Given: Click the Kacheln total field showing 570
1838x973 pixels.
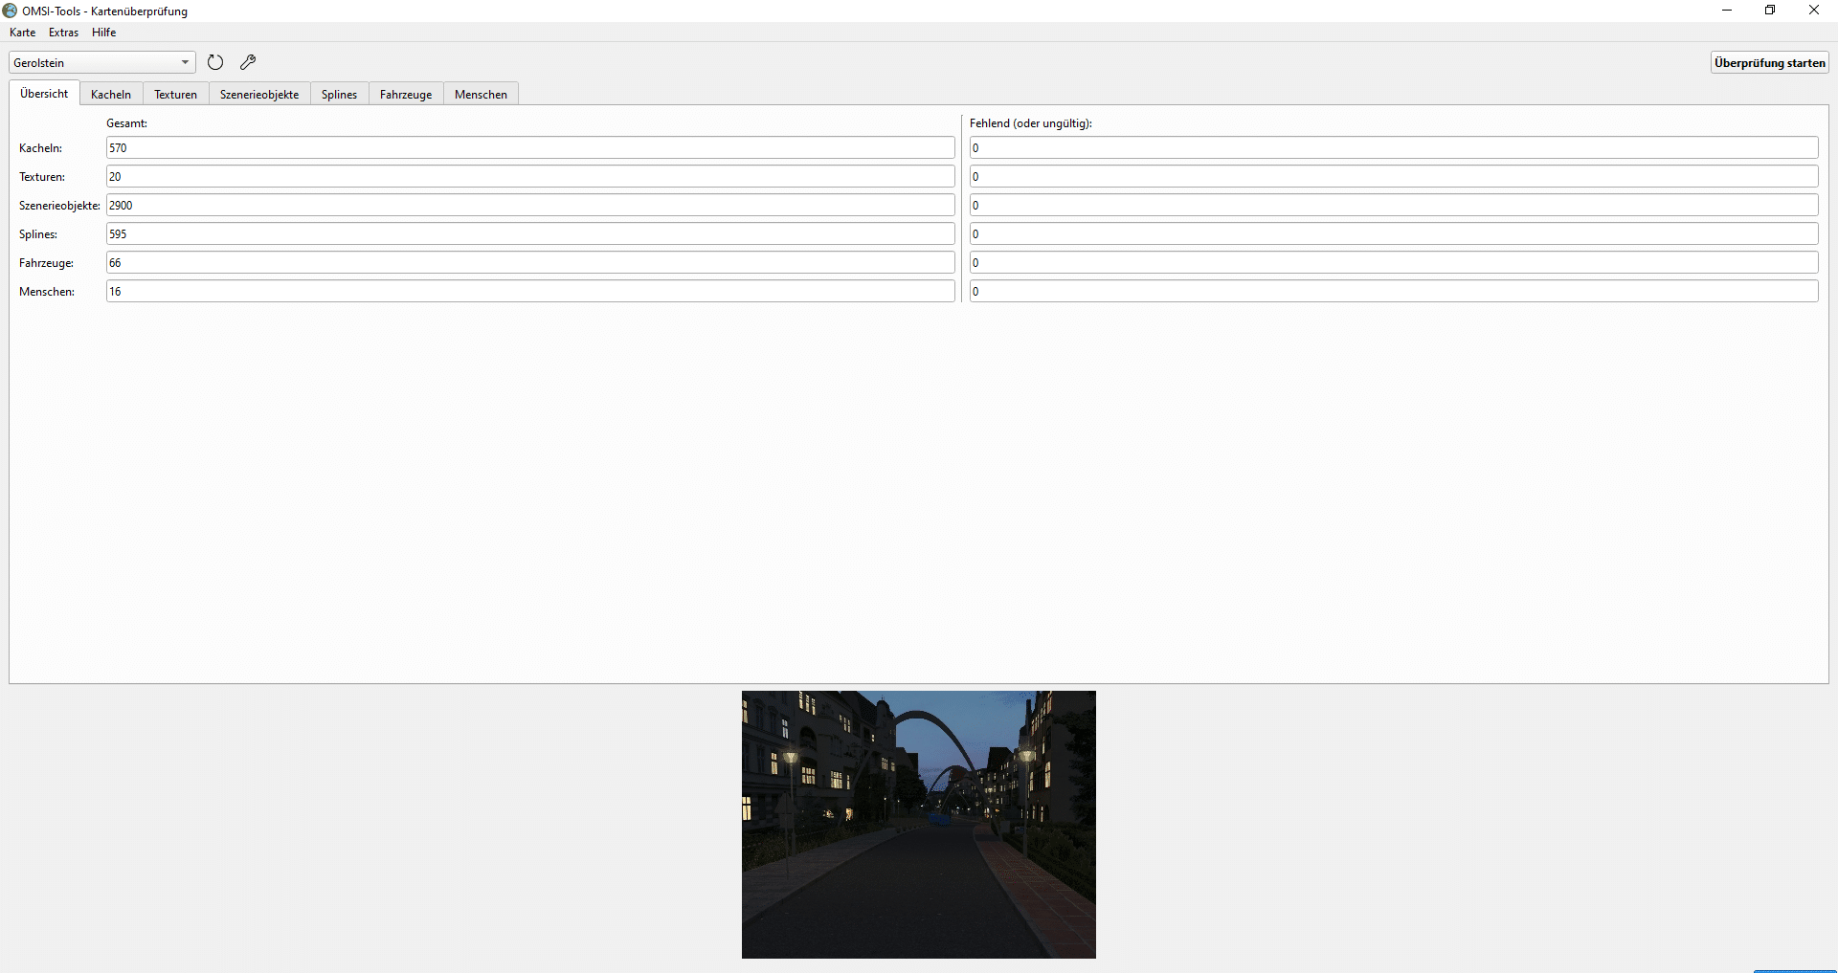Looking at the screenshot, I should (x=530, y=147).
